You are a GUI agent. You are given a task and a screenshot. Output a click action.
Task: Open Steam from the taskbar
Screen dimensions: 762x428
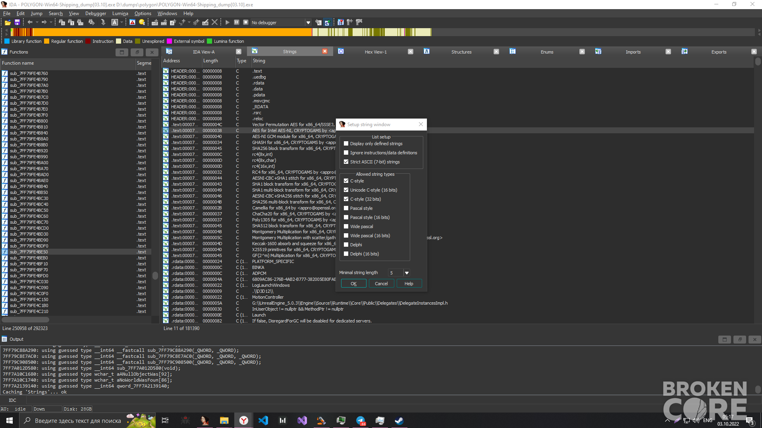point(399,420)
